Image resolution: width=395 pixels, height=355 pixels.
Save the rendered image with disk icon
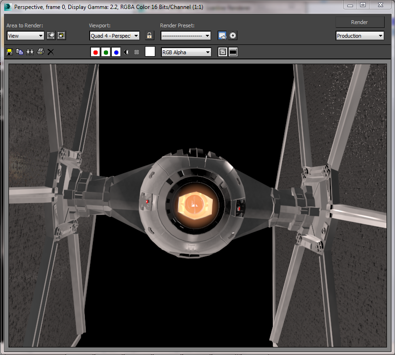(9, 52)
